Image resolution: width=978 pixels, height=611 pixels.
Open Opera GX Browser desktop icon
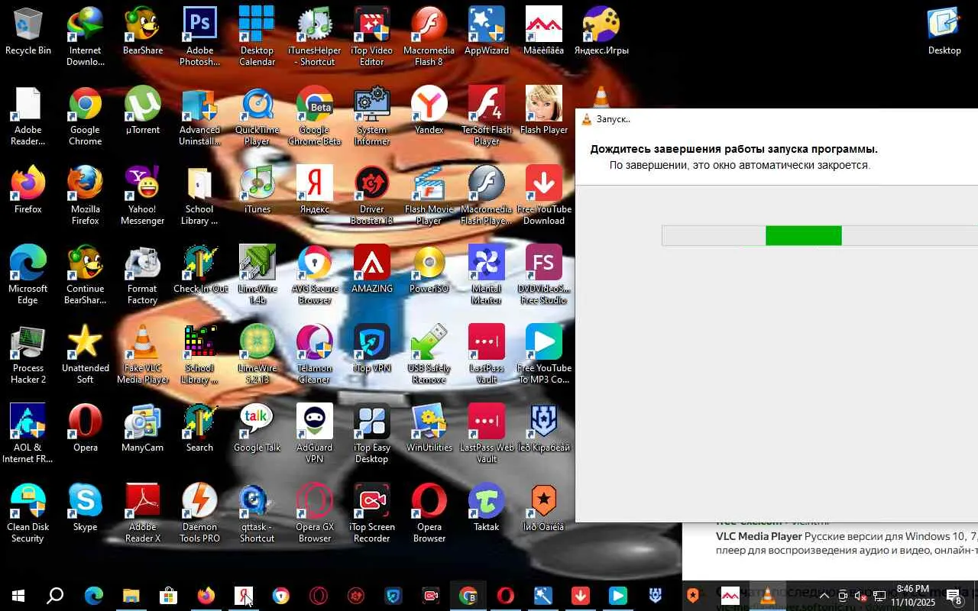tap(315, 513)
